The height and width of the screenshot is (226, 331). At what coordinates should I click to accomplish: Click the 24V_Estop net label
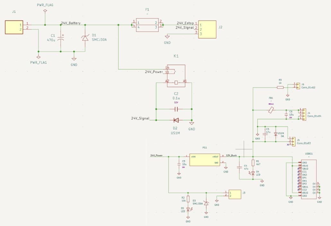185,23
